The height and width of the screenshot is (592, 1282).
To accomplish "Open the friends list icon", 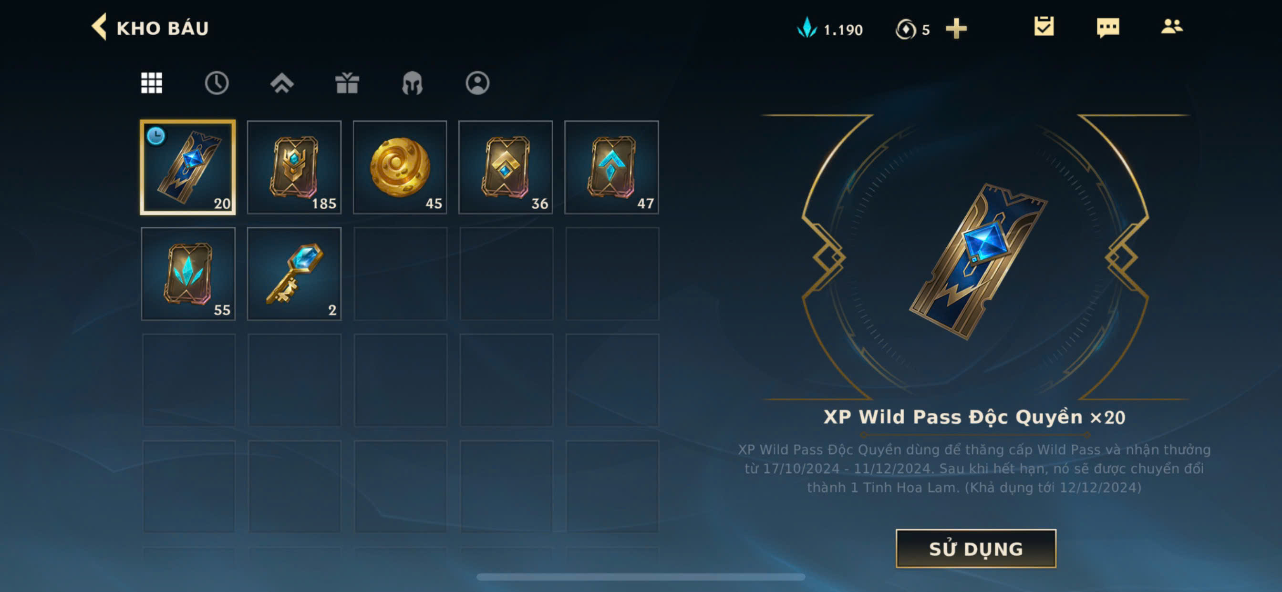I will [1171, 26].
